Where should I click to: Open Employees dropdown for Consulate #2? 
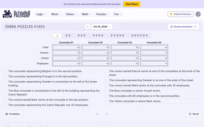click(95, 63)
